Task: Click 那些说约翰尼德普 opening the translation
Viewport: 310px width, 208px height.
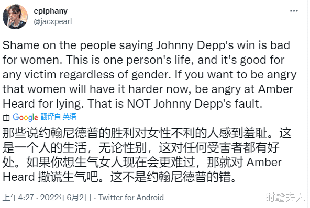Action: (x=50, y=133)
